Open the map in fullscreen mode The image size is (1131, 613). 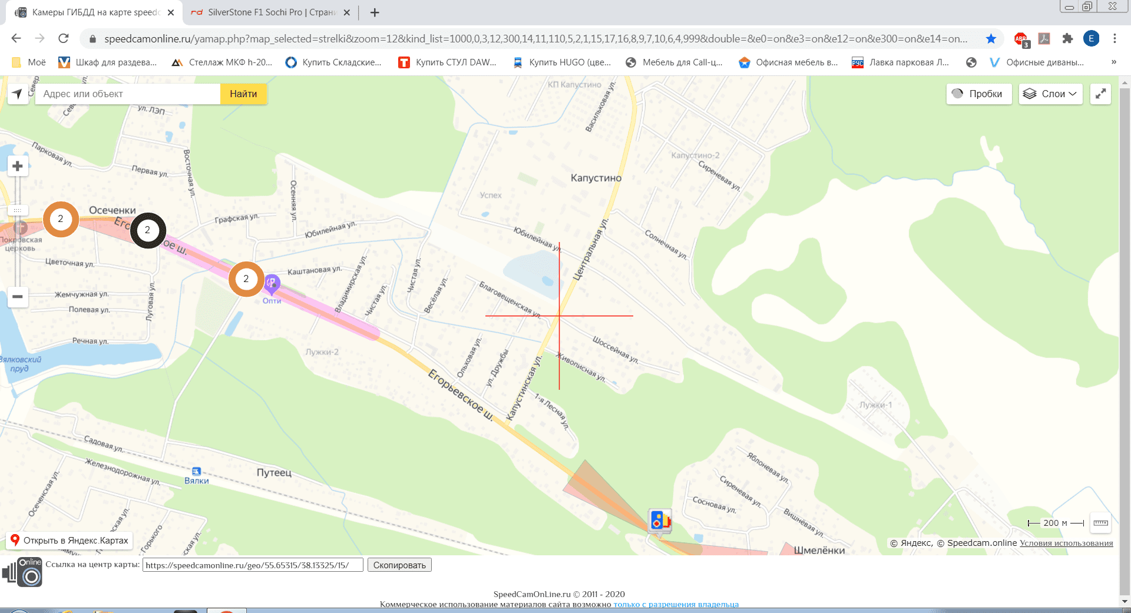pyautogui.click(x=1100, y=94)
